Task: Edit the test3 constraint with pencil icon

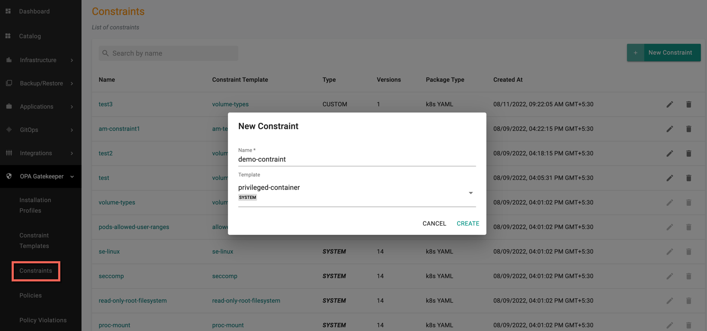Action: (670, 104)
